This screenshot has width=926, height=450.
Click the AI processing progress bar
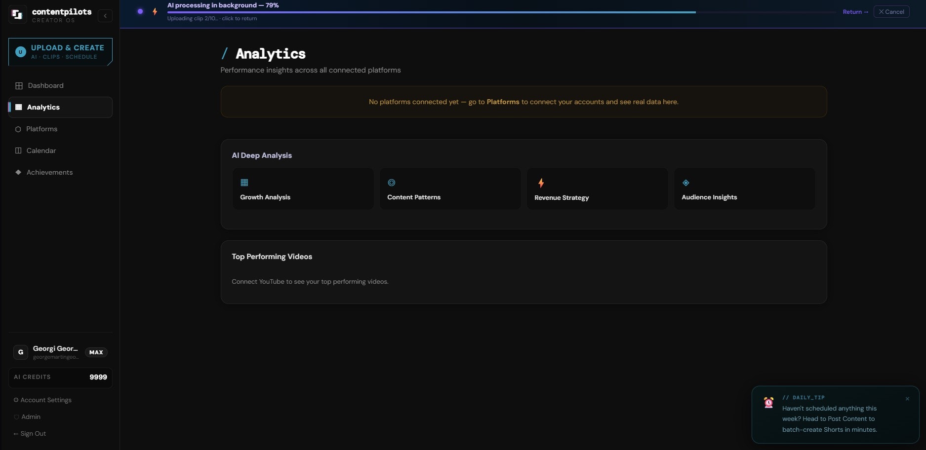pos(501,12)
